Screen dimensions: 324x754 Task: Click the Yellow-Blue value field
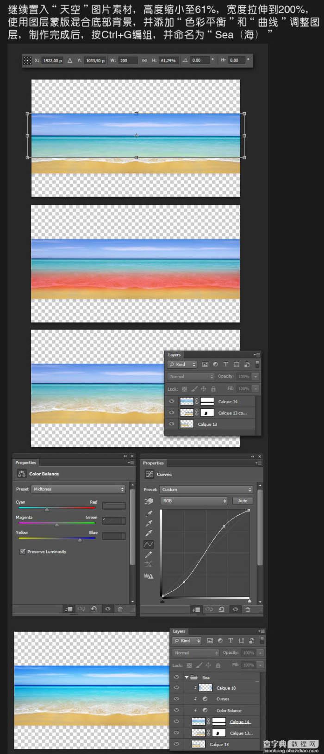click(114, 536)
